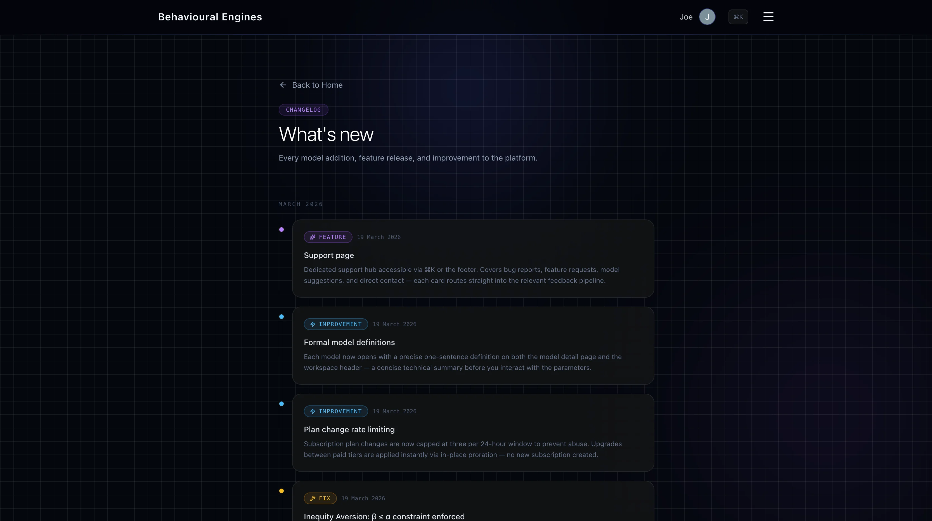Viewport: 932px width, 521px height.
Task: Filter entries by the FEATURE badge
Action: (x=328, y=237)
